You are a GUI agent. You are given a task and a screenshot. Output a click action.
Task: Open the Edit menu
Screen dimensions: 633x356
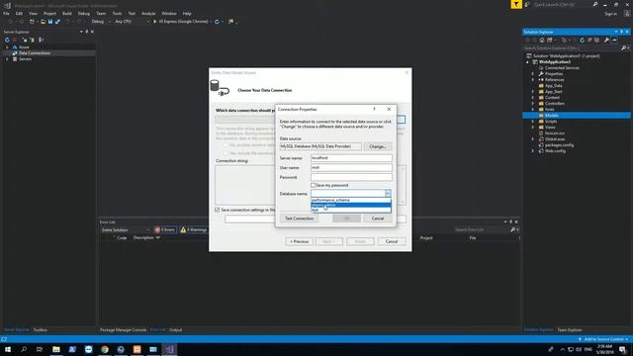(x=19, y=13)
